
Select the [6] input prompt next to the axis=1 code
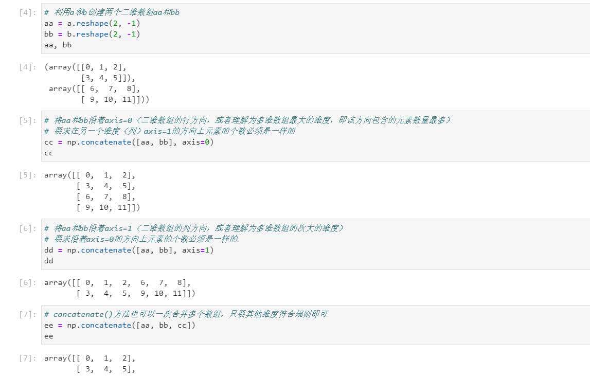27,228
